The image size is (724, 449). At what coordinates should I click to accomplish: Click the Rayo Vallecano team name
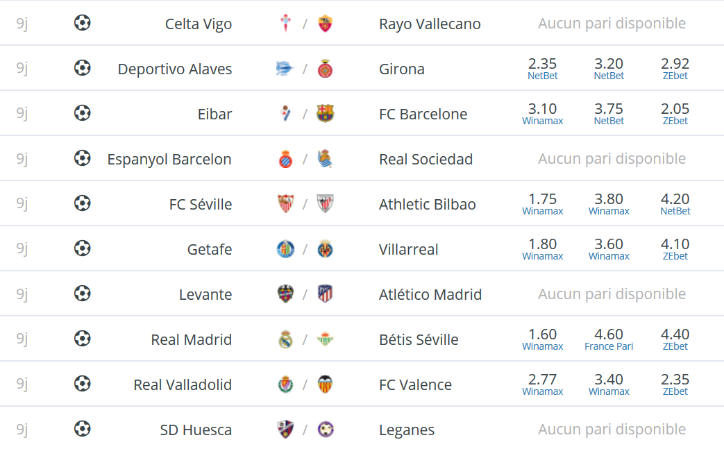(x=430, y=24)
